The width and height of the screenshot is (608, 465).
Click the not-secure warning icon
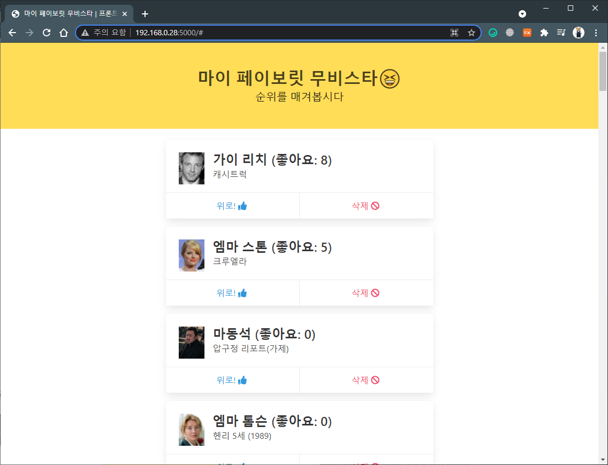[x=85, y=33]
